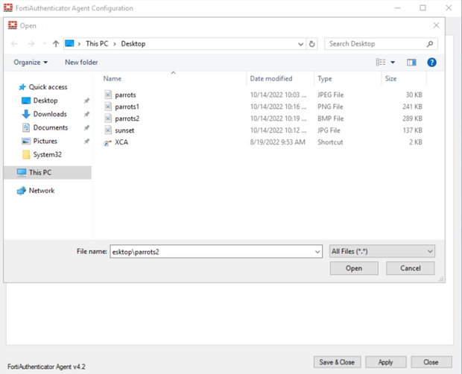Open the Organize menu

coord(31,62)
